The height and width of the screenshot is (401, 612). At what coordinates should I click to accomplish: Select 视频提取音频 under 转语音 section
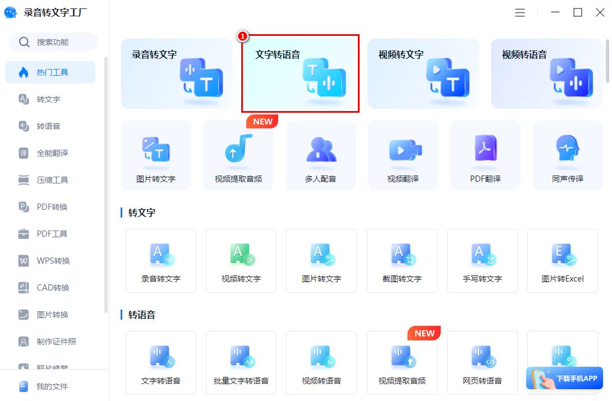[x=402, y=363]
